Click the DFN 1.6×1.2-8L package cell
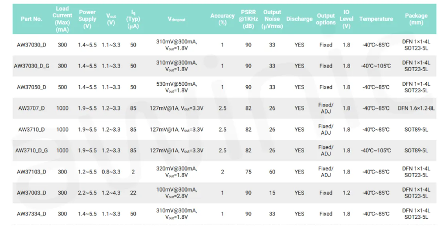Screen dimensions: 446x228 tap(416, 108)
